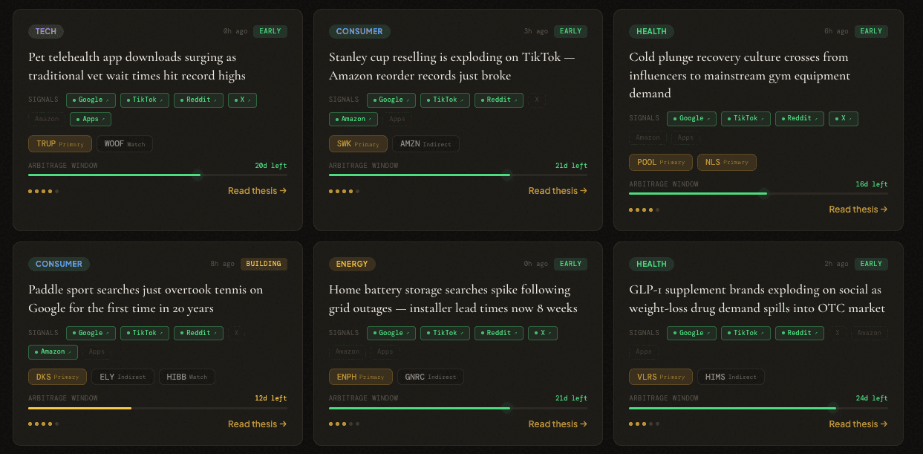Open TikTok signal on Stanley cup card

445,100
